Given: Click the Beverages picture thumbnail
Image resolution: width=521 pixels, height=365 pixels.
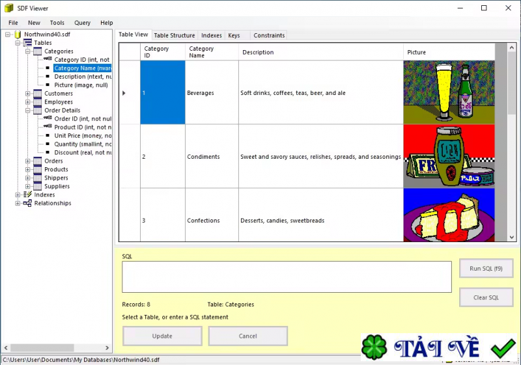Looking at the screenshot, I should (x=449, y=92).
